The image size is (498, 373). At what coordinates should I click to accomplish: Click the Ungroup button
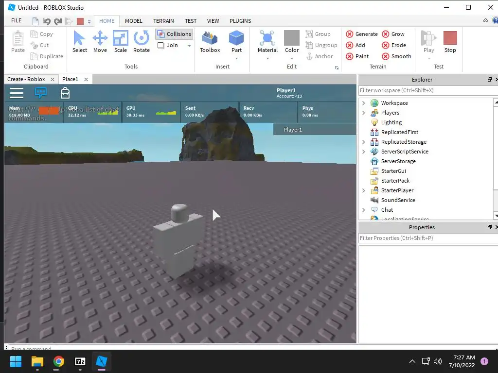click(x=321, y=45)
